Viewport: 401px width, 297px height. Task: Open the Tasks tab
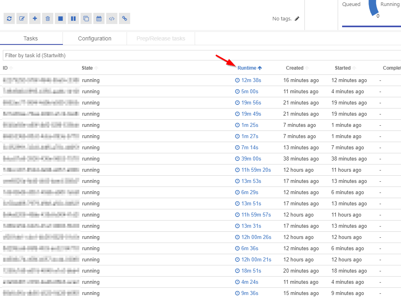click(30, 38)
